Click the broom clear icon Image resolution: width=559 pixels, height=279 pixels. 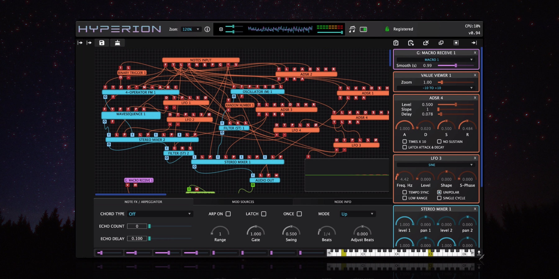(x=117, y=43)
